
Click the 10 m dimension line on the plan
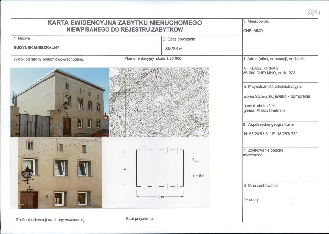click(x=159, y=196)
